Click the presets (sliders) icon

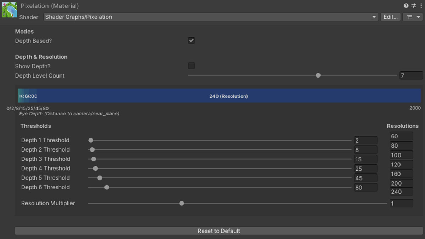[x=413, y=6]
